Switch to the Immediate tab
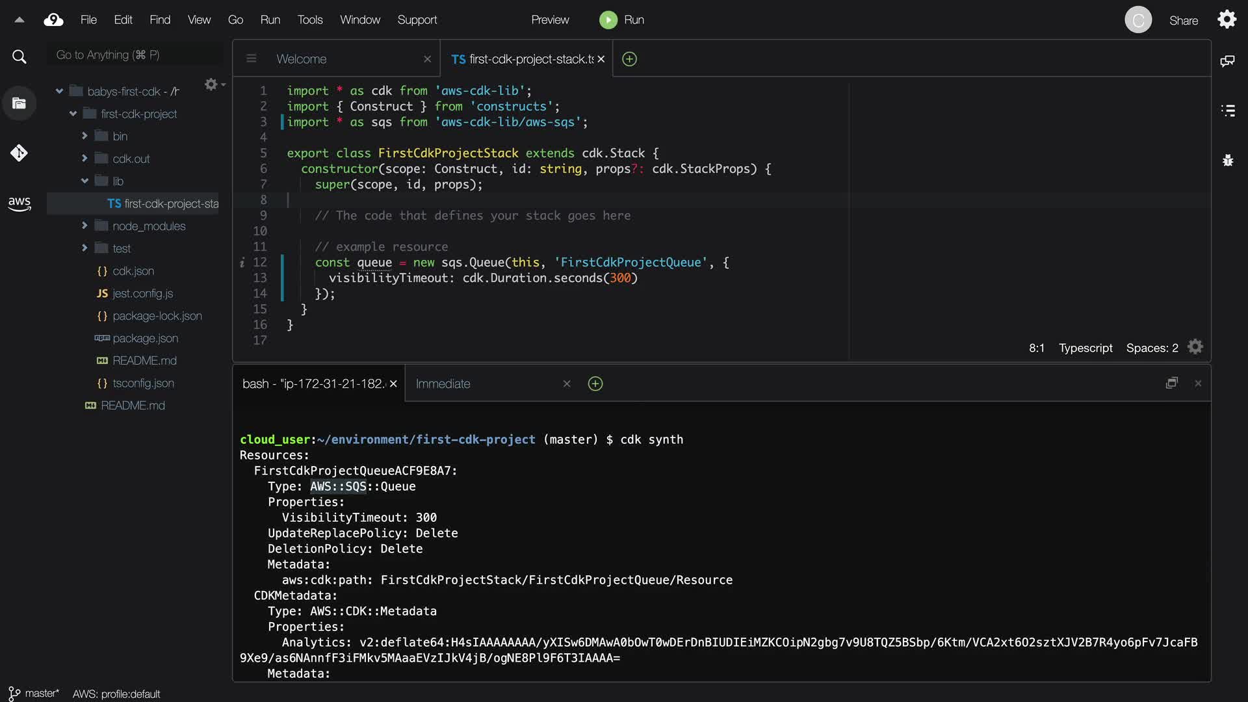This screenshot has height=702, width=1248. click(443, 384)
